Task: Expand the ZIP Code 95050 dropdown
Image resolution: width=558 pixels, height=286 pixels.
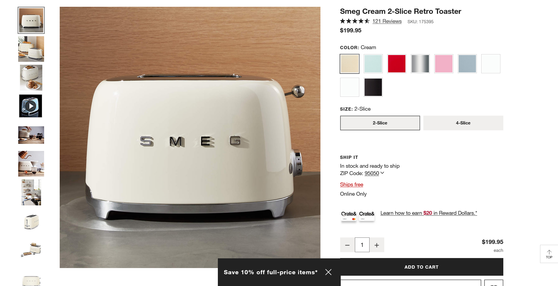Action: point(374,173)
